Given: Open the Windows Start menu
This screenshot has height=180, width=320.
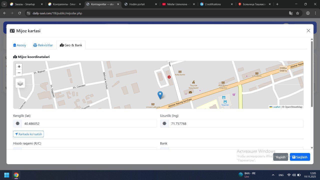Looking at the screenshot, I should click(7, 175).
